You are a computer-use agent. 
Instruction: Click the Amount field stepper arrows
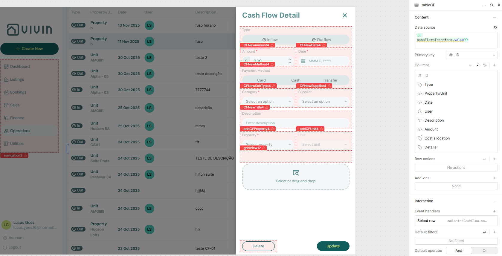click(x=289, y=61)
